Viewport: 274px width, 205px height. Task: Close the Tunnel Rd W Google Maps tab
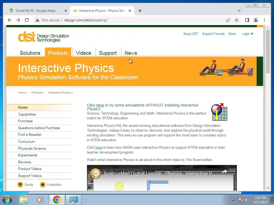(66, 11)
